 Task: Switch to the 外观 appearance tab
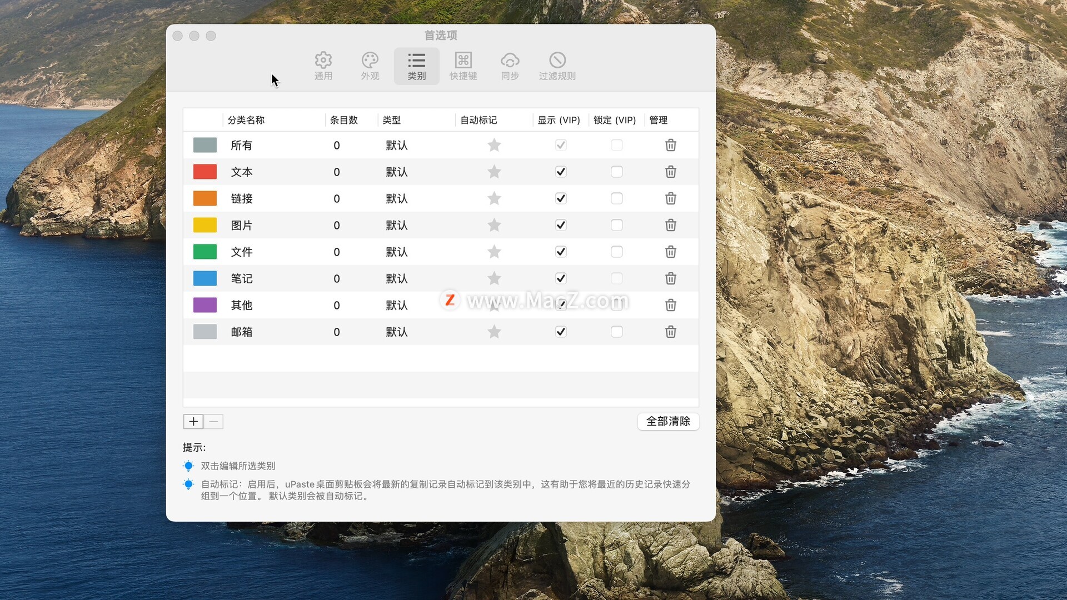(370, 66)
